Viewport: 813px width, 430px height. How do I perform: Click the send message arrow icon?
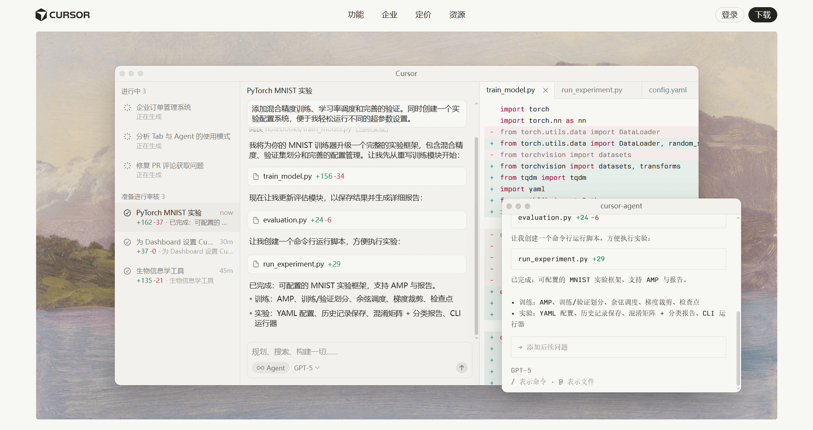tap(461, 368)
